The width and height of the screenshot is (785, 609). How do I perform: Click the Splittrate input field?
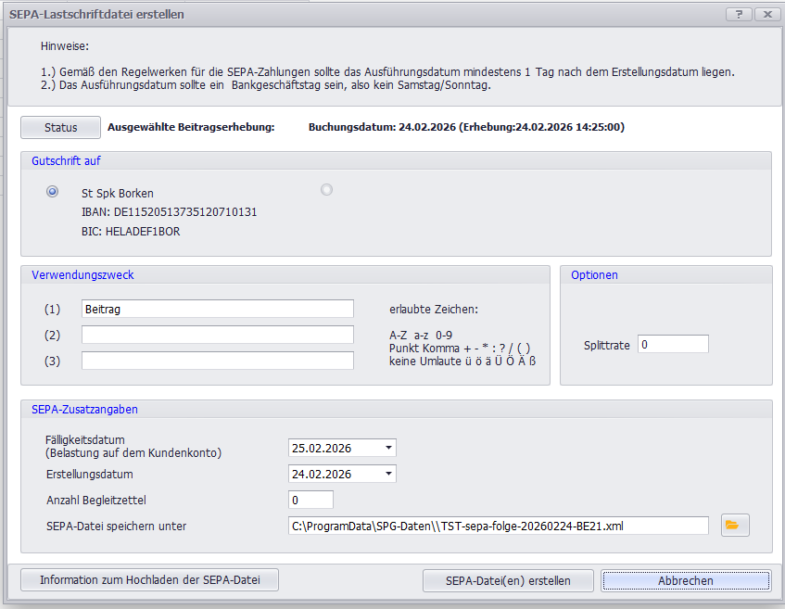[x=673, y=344]
